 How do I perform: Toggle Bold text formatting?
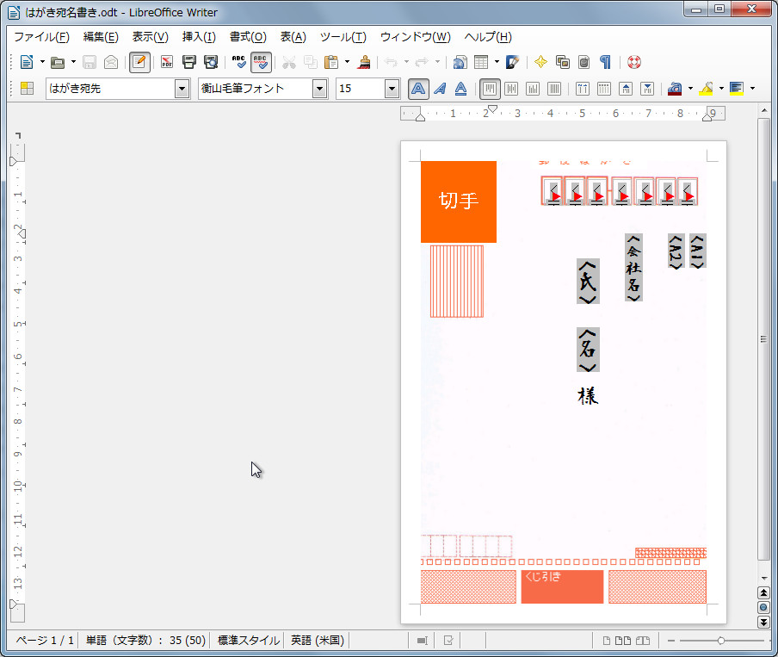pyautogui.click(x=418, y=89)
